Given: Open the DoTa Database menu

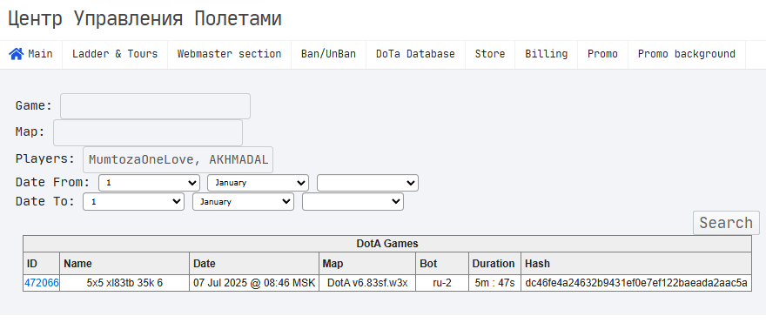Looking at the screenshot, I should pyautogui.click(x=415, y=54).
